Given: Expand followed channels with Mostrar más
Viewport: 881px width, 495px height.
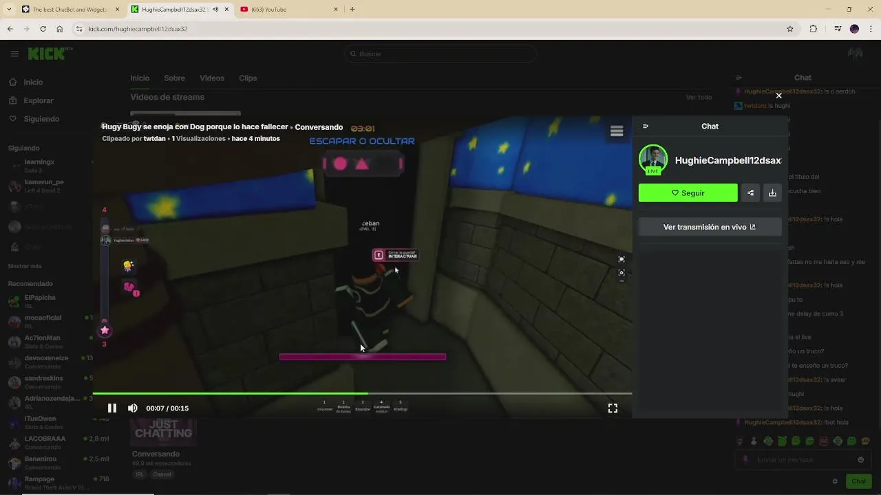Looking at the screenshot, I should (25, 266).
